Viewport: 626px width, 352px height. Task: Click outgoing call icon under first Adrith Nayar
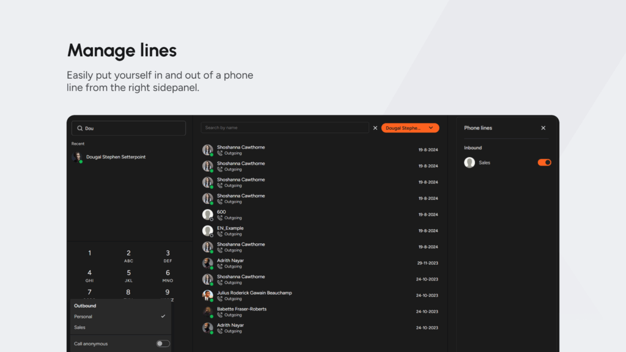tap(220, 266)
